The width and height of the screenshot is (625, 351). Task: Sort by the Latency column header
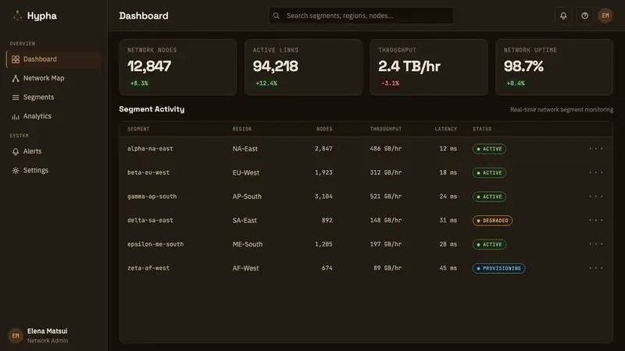[445, 129]
